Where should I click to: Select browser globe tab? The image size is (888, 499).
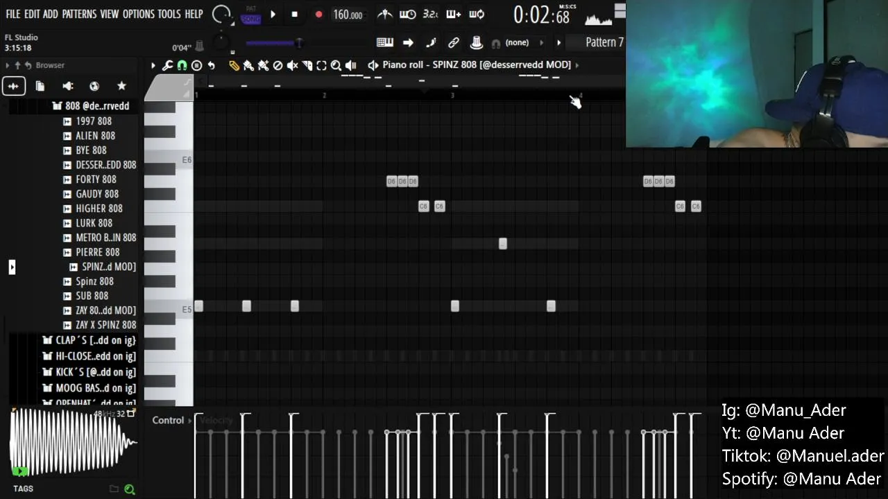94,86
